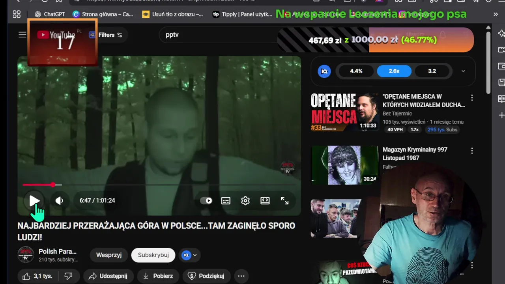Screen dimensions: 505x284
Task: Show more bookmarks with the double chevron
Action: (x=496, y=14)
